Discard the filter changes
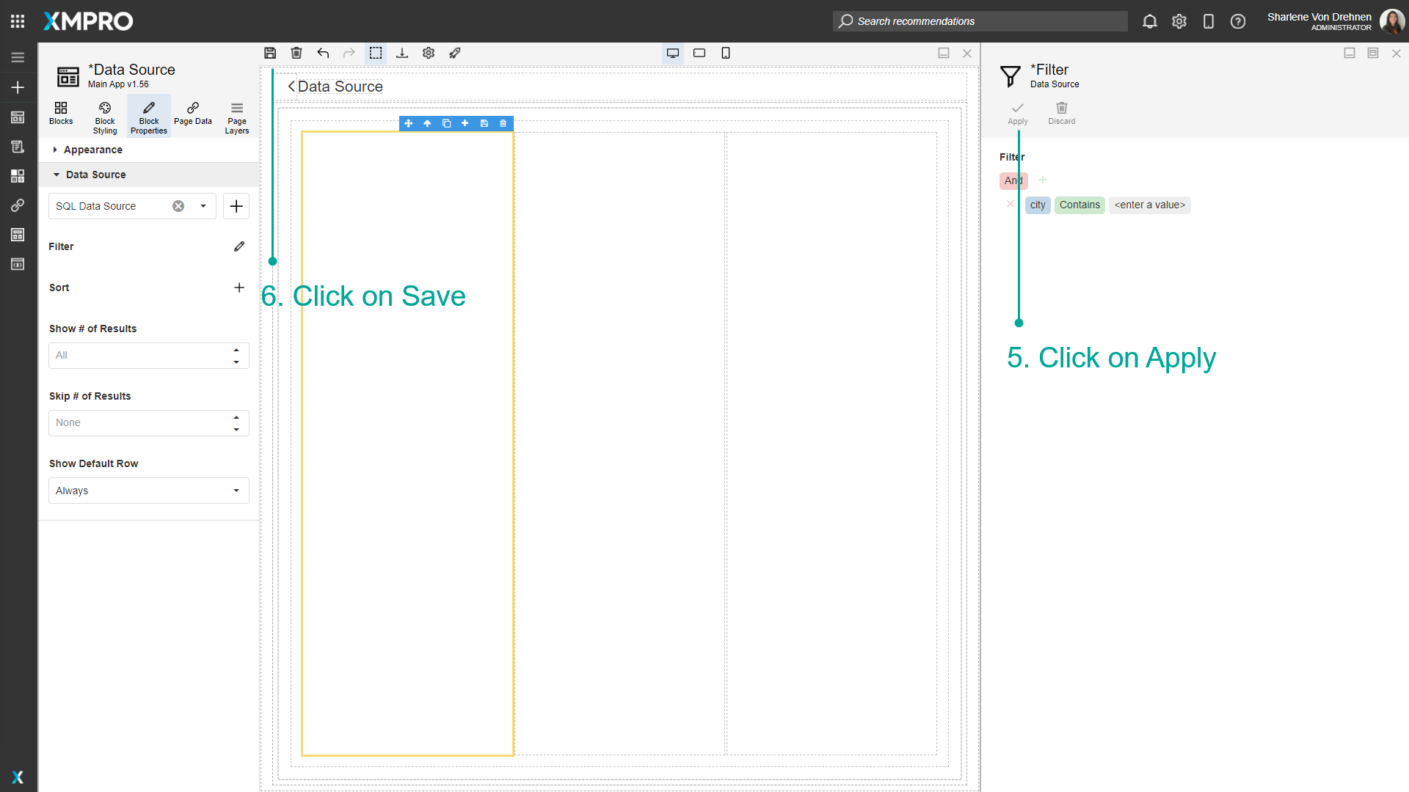This screenshot has height=792, width=1409. point(1061,112)
